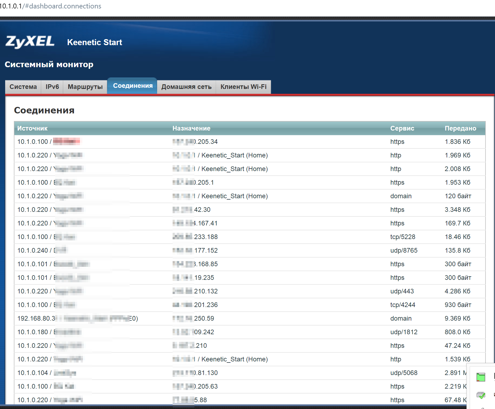Click the destination address ending in .167.41
The height and width of the screenshot is (409, 495).
195,223
